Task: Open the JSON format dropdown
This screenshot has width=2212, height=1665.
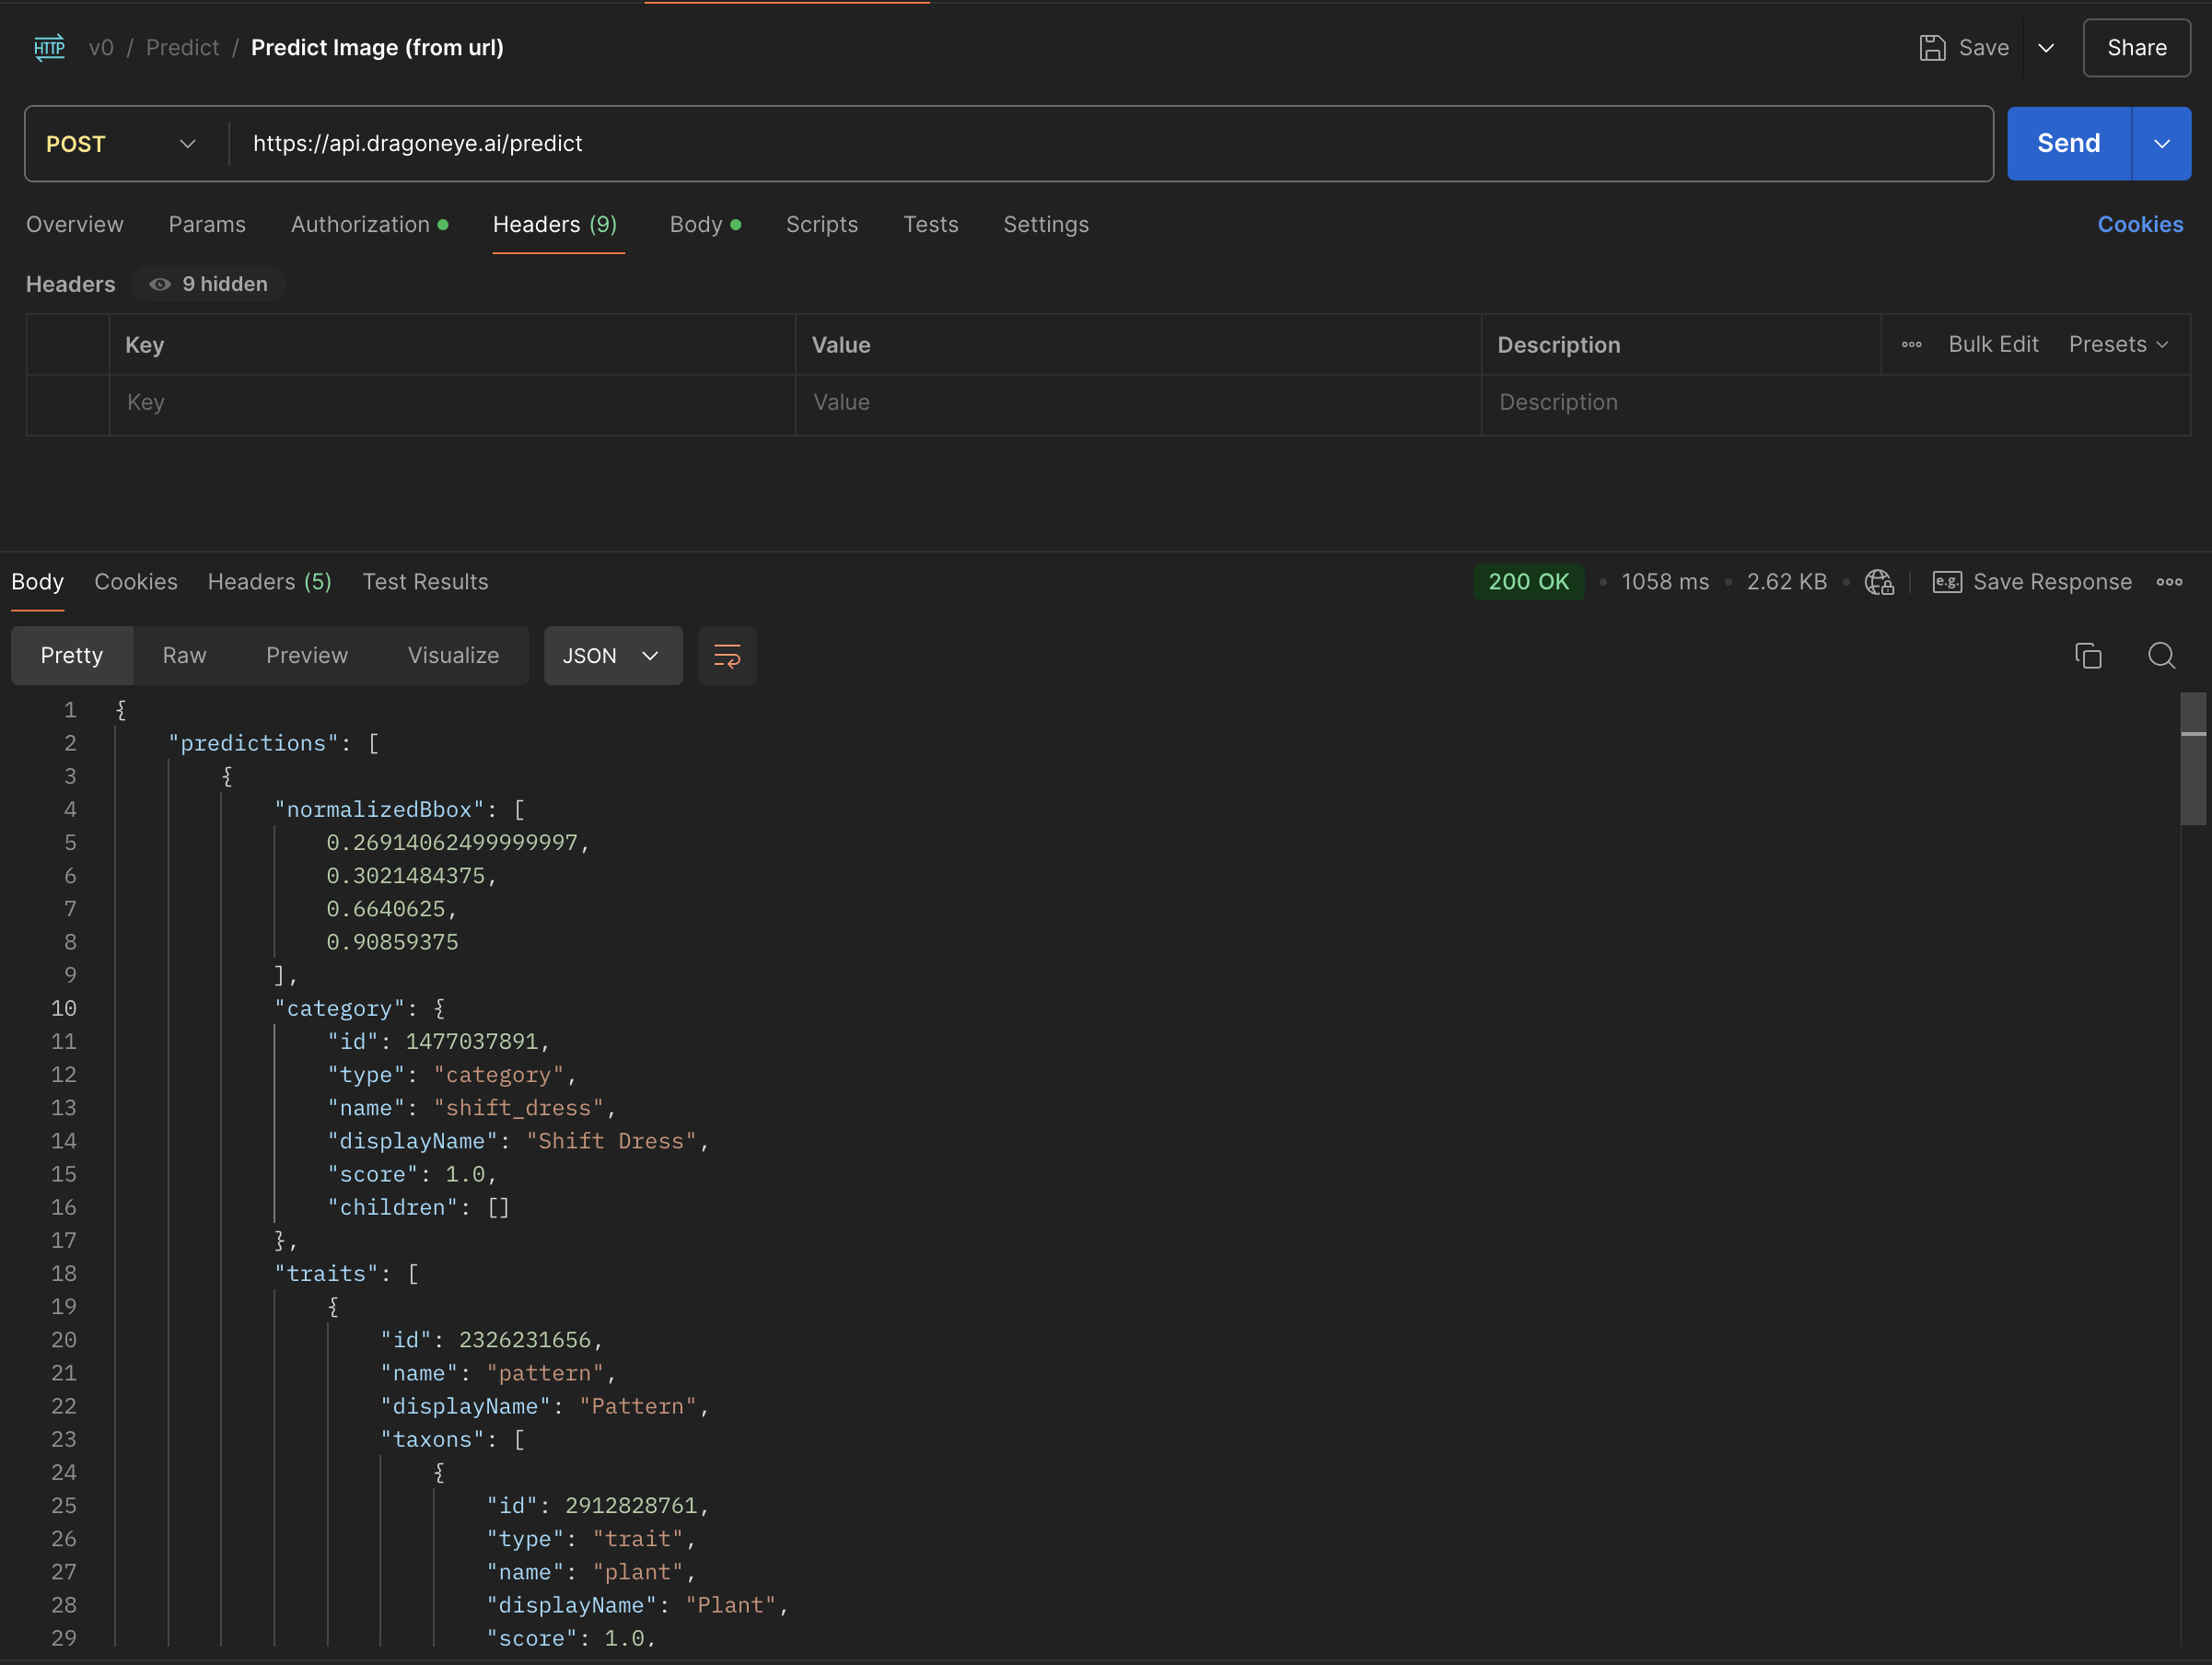Action: (x=613, y=656)
